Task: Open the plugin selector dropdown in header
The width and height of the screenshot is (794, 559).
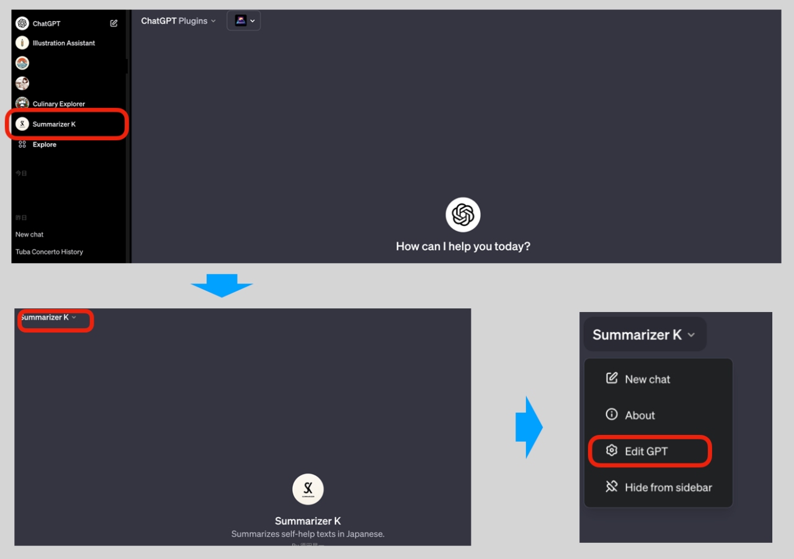Action: tap(244, 21)
